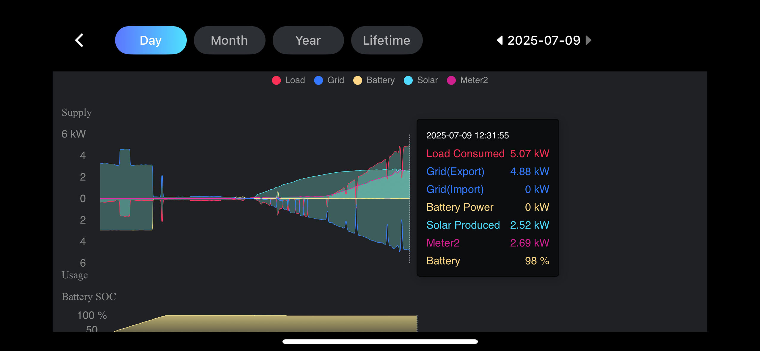
Task: Toggle the Meter2 series label
Action: [474, 80]
